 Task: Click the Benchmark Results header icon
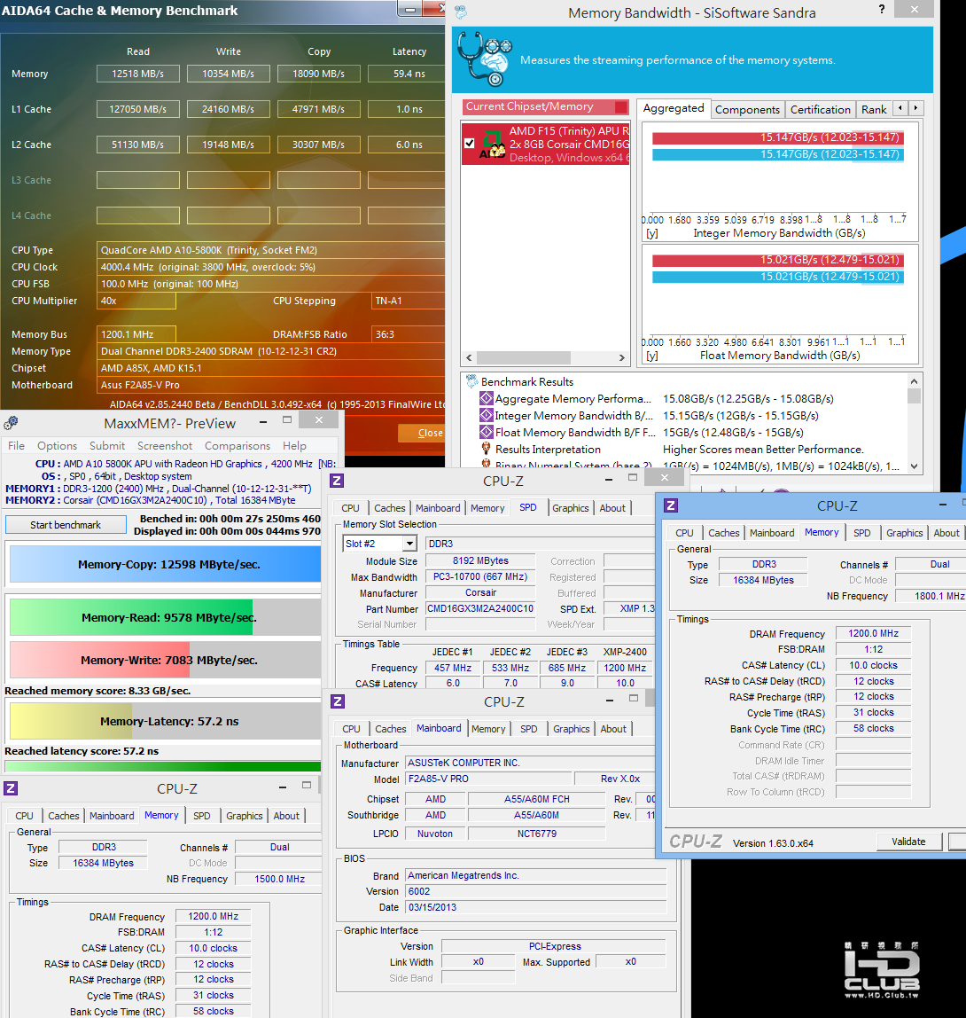point(471,381)
